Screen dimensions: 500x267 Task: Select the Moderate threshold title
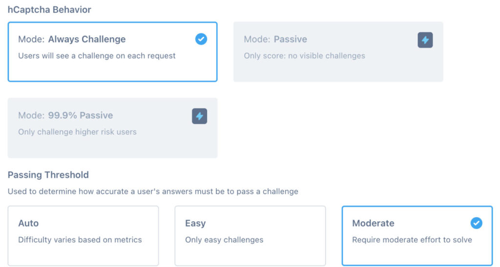373,224
